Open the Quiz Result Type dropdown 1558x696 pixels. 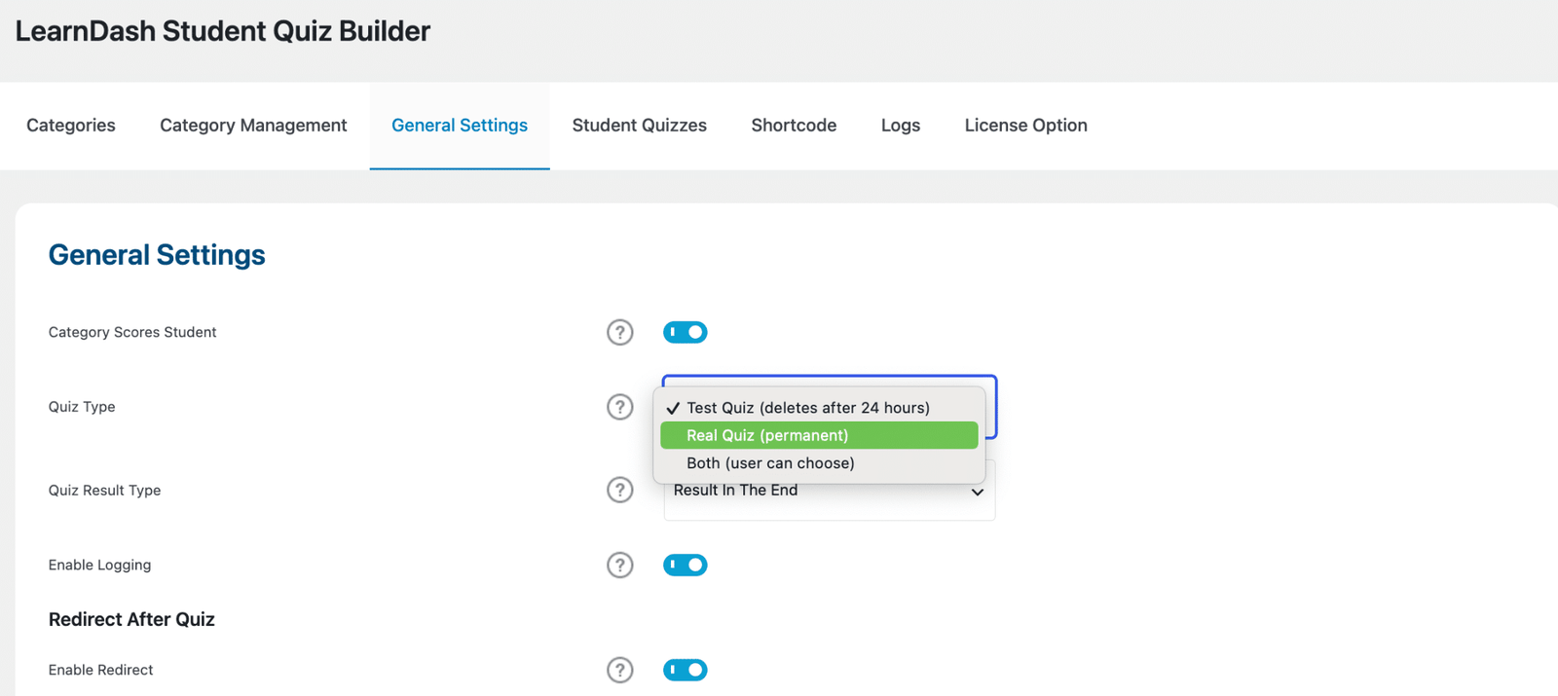[830, 492]
